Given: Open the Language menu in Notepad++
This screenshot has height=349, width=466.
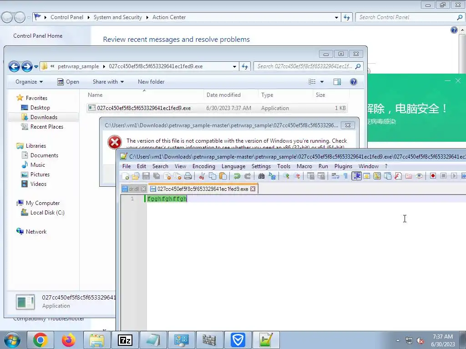Looking at the screenshot, I should [233, 166].
